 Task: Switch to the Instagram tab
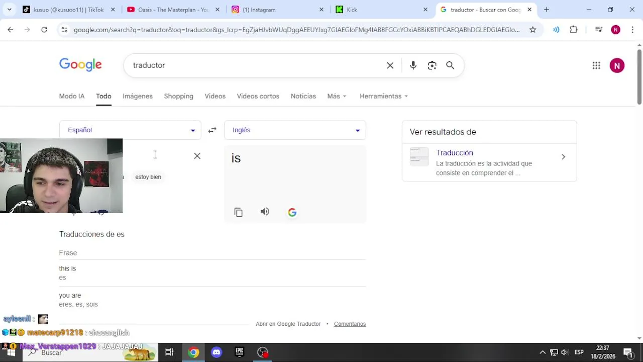pos(277,10)
